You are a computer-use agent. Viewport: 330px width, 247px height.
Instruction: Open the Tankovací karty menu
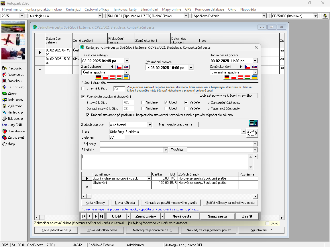(x=125, y=9)
